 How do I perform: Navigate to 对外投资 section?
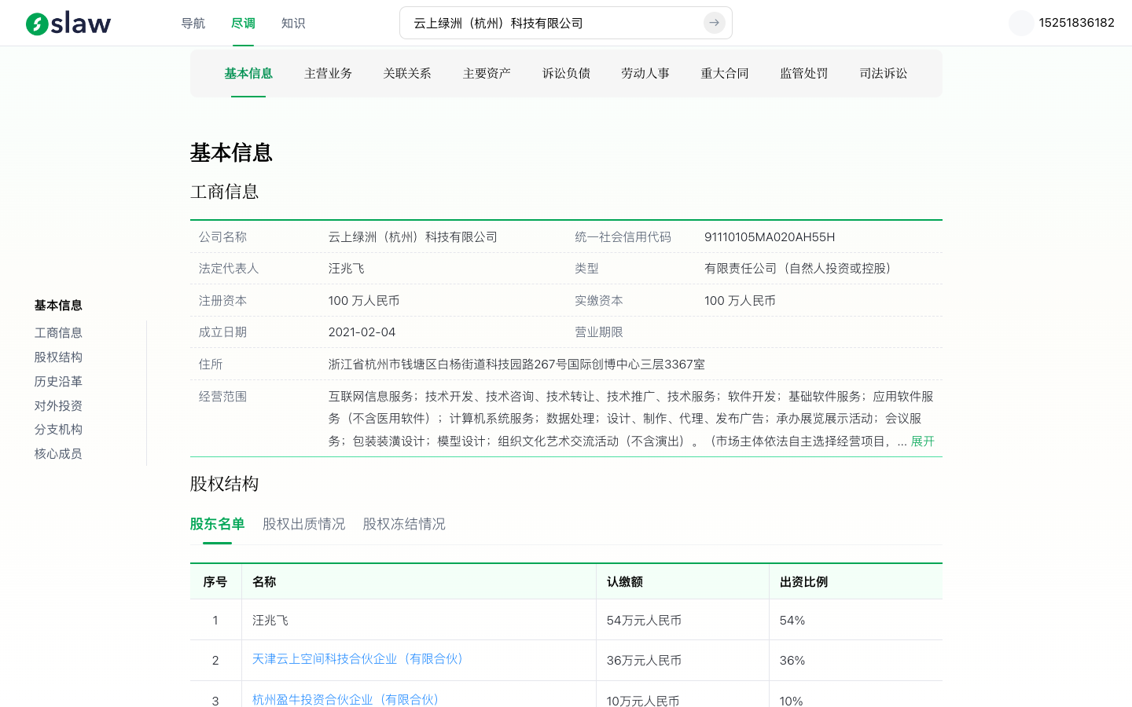pyautogui.click(x=58, y=405)
